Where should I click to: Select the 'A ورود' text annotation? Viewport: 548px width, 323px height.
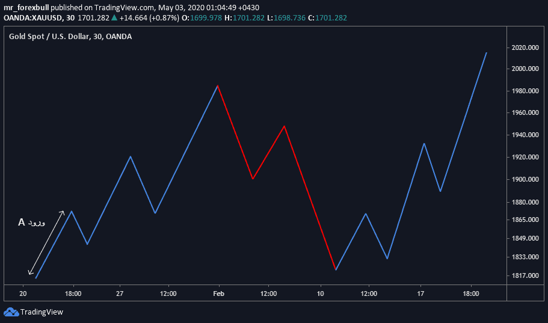click(x=31, y=223)
